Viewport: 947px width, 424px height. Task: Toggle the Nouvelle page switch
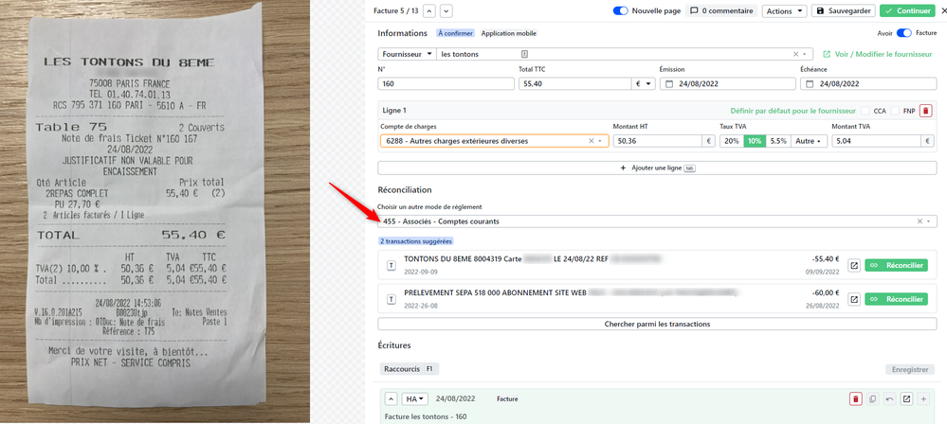click(x=621, y=11)
